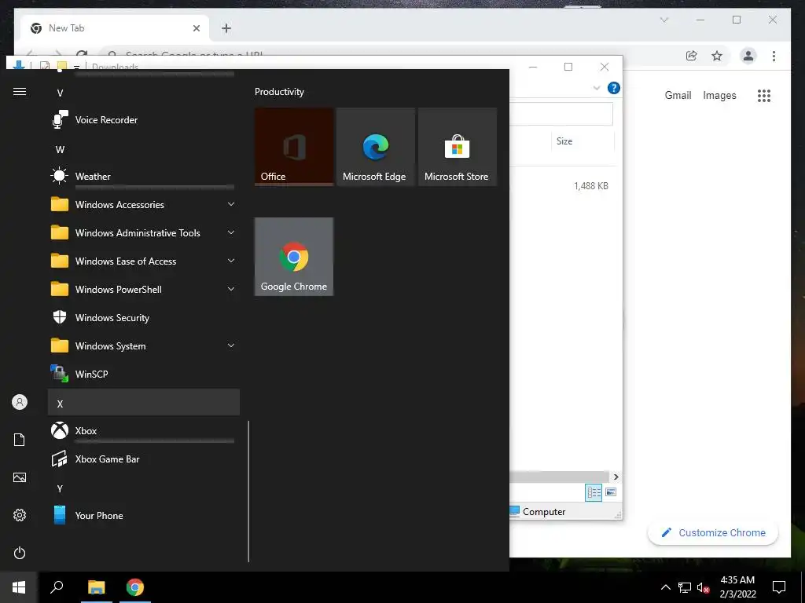Switch to Chrome on taskbar
805x603 pixels.
coord(135,587)
